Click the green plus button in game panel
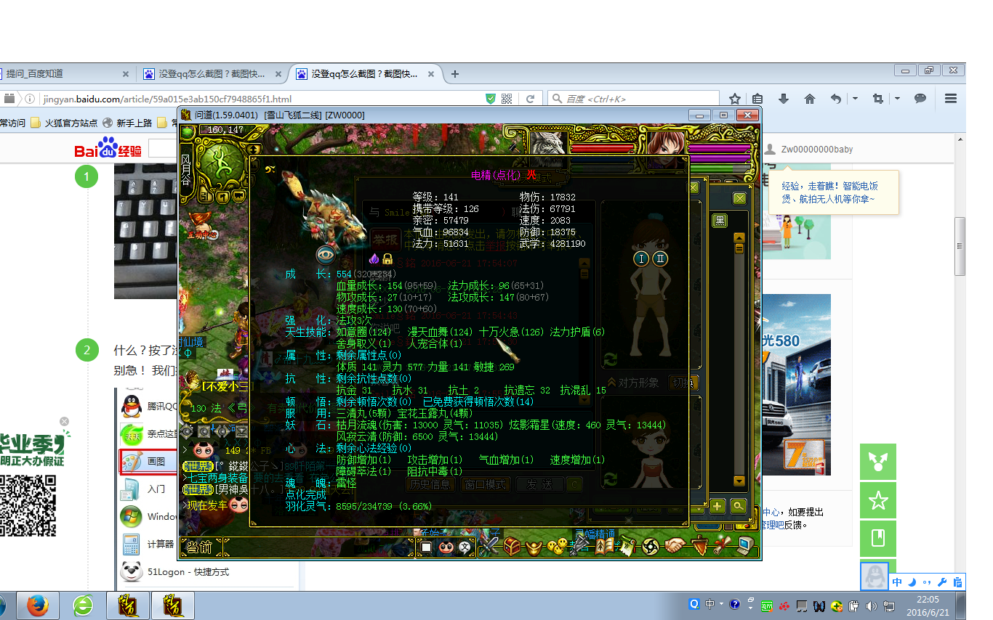993x620 pixels. (717, 507)
